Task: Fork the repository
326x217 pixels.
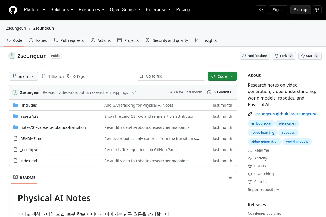Action: [284, 56]
